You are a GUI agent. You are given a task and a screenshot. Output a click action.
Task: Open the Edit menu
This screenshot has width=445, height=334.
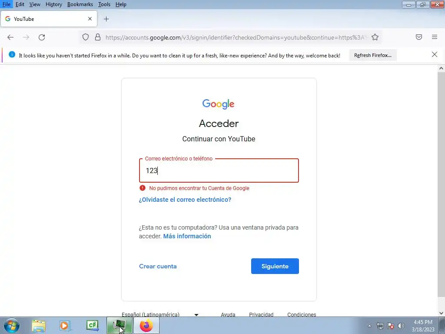(20, 4)
